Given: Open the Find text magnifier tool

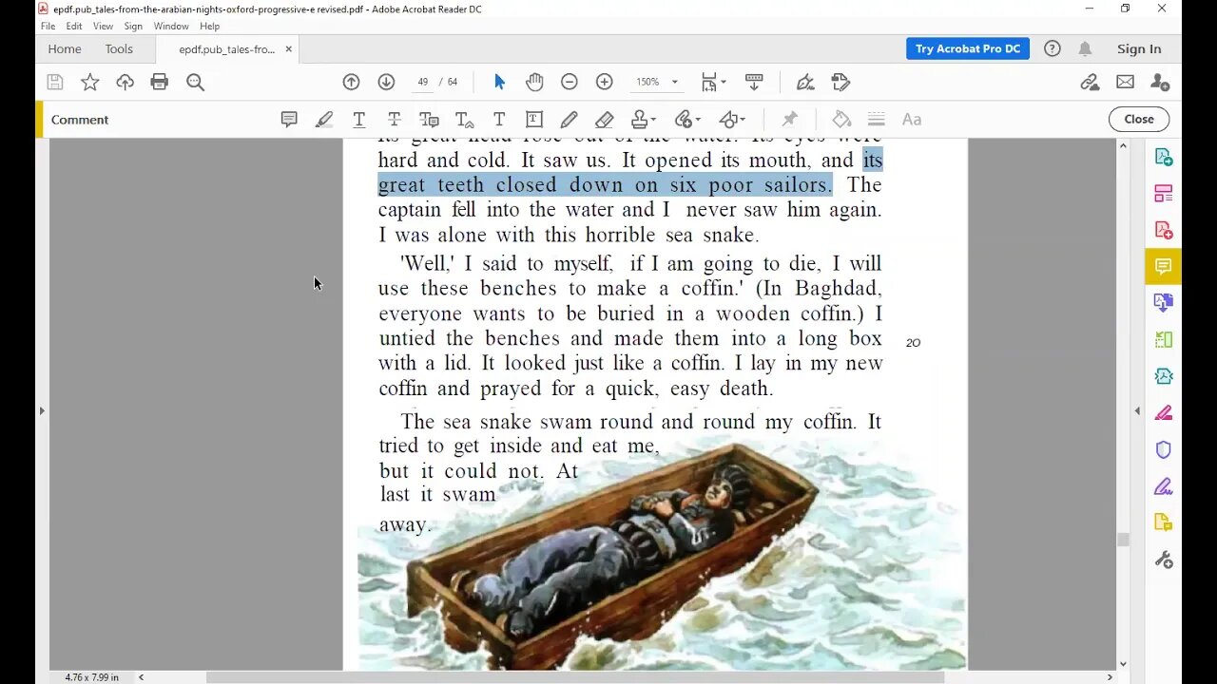Looking at the screenshot, I should point(195,82).
